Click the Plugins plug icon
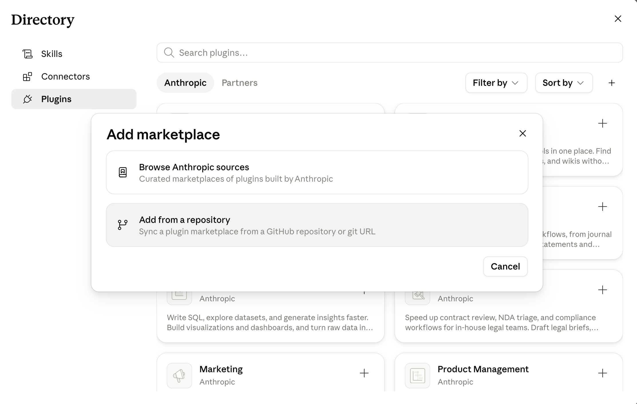Image resolution: width=637 pixels, height=404 pixels. point(27,99)
